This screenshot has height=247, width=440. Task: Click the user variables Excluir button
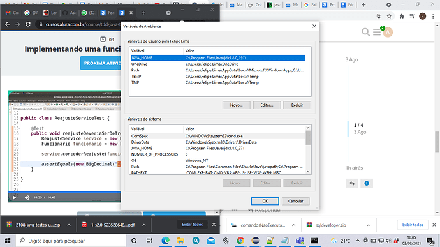tap(297, 105)
